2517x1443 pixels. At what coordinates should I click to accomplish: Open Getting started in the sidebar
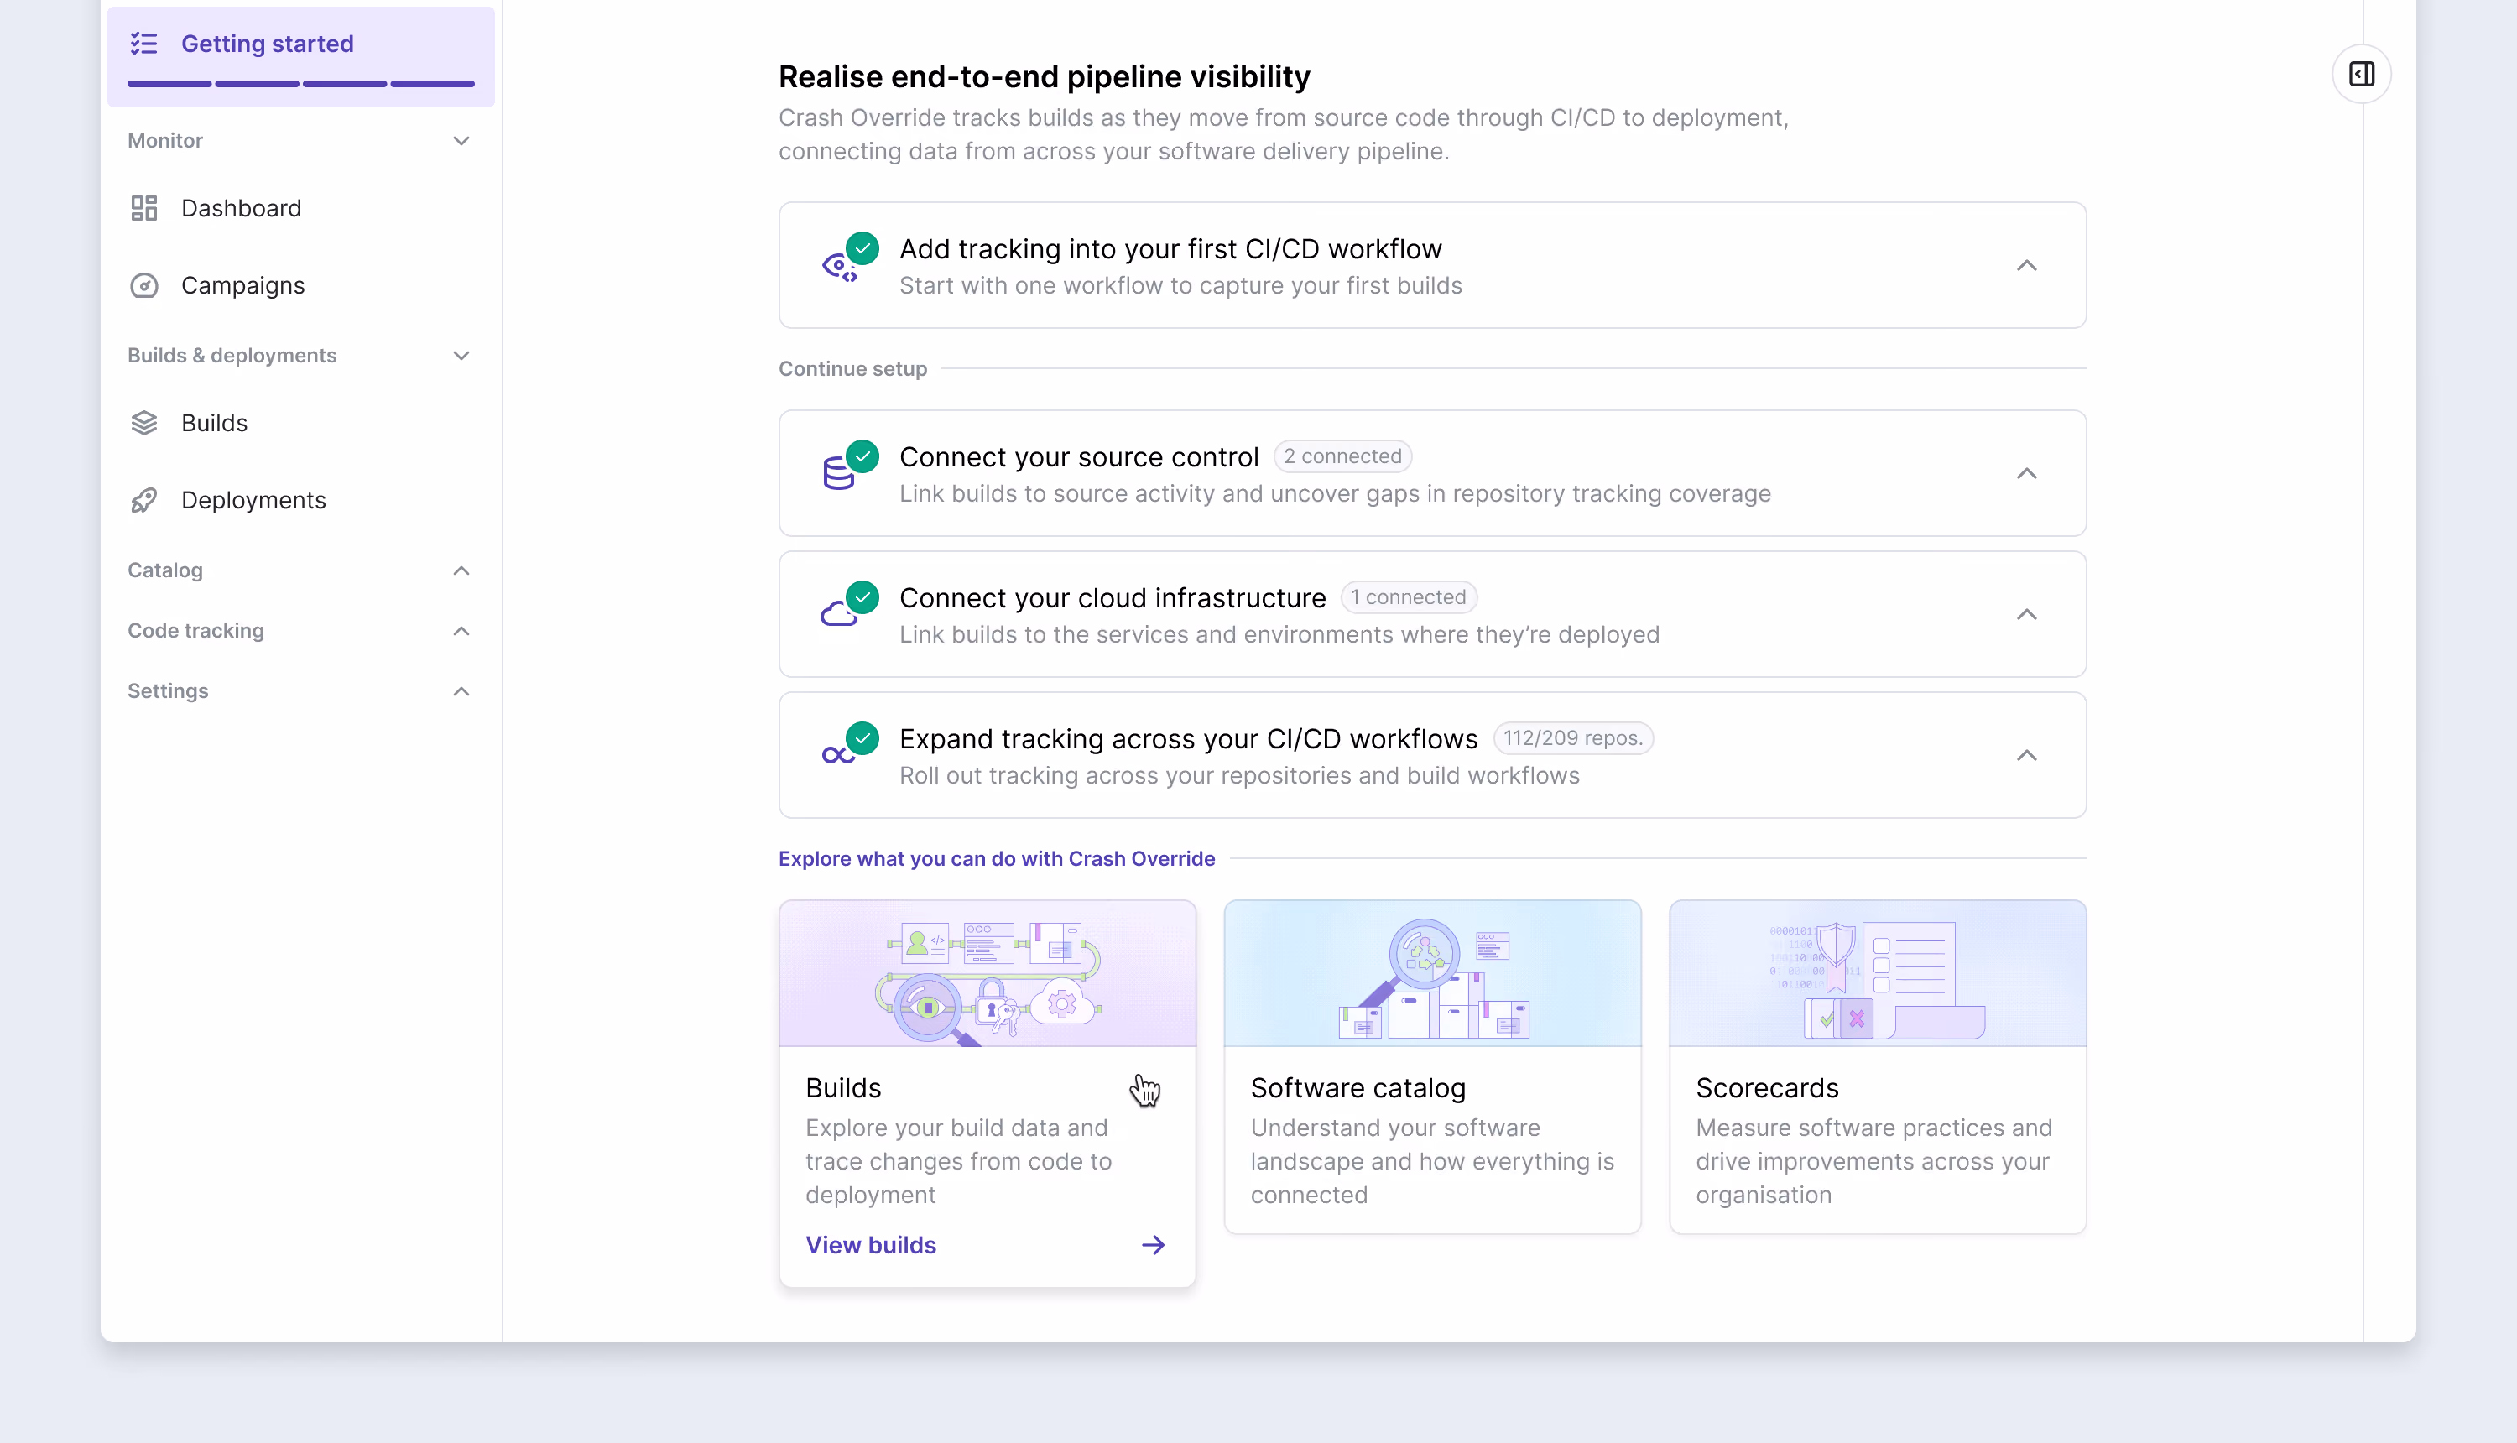[301, 56]
